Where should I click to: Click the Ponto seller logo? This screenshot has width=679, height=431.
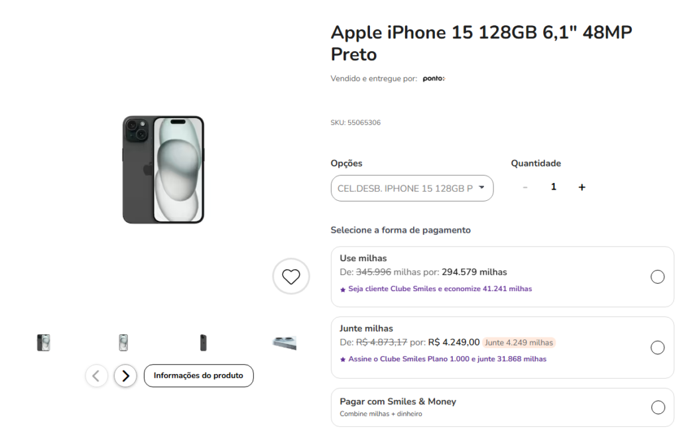pos(434,79)
